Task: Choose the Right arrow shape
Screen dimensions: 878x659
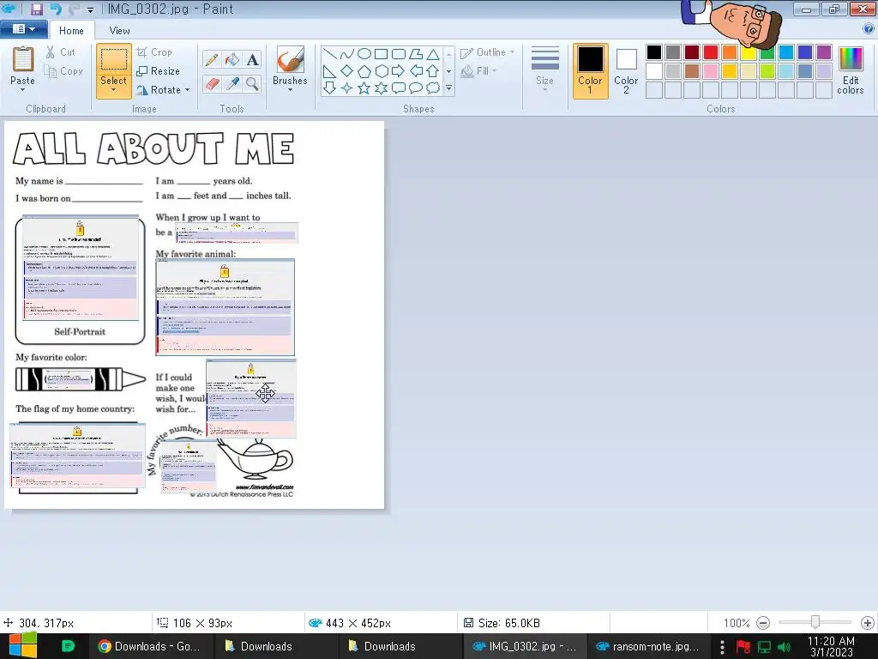Action: pos(399,71)
